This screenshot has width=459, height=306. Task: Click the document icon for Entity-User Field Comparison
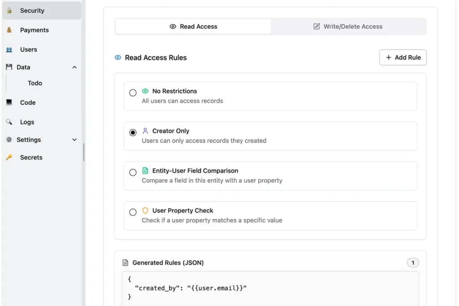tap(145, 171)
